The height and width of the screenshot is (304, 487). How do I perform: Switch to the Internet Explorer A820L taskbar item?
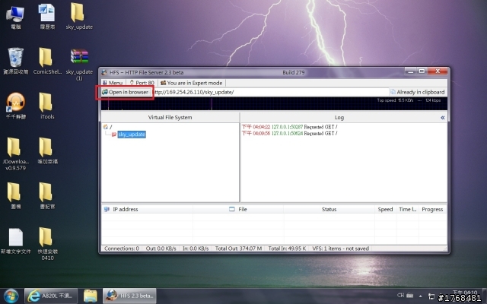coord(51,296)
